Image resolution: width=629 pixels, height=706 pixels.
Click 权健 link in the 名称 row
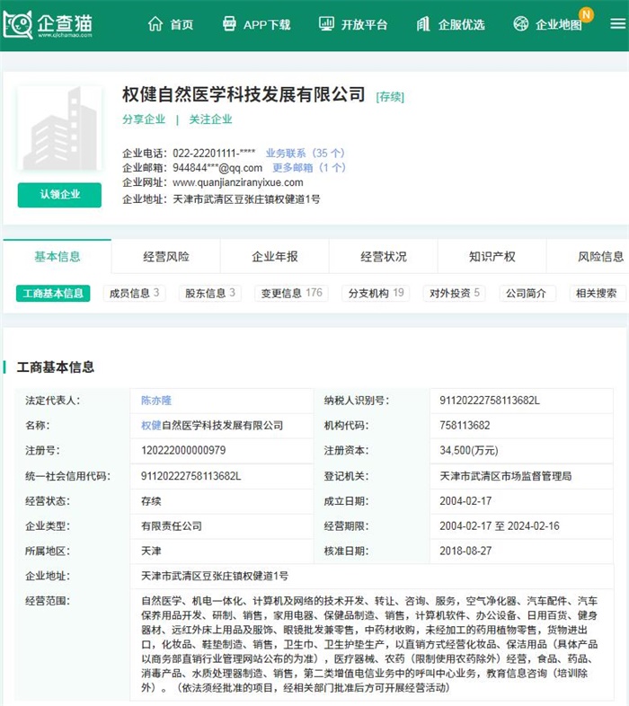point(151,426)
